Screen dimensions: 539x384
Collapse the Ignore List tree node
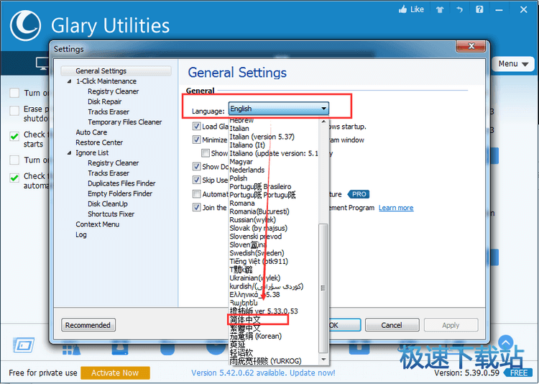[x=70, y=152]
